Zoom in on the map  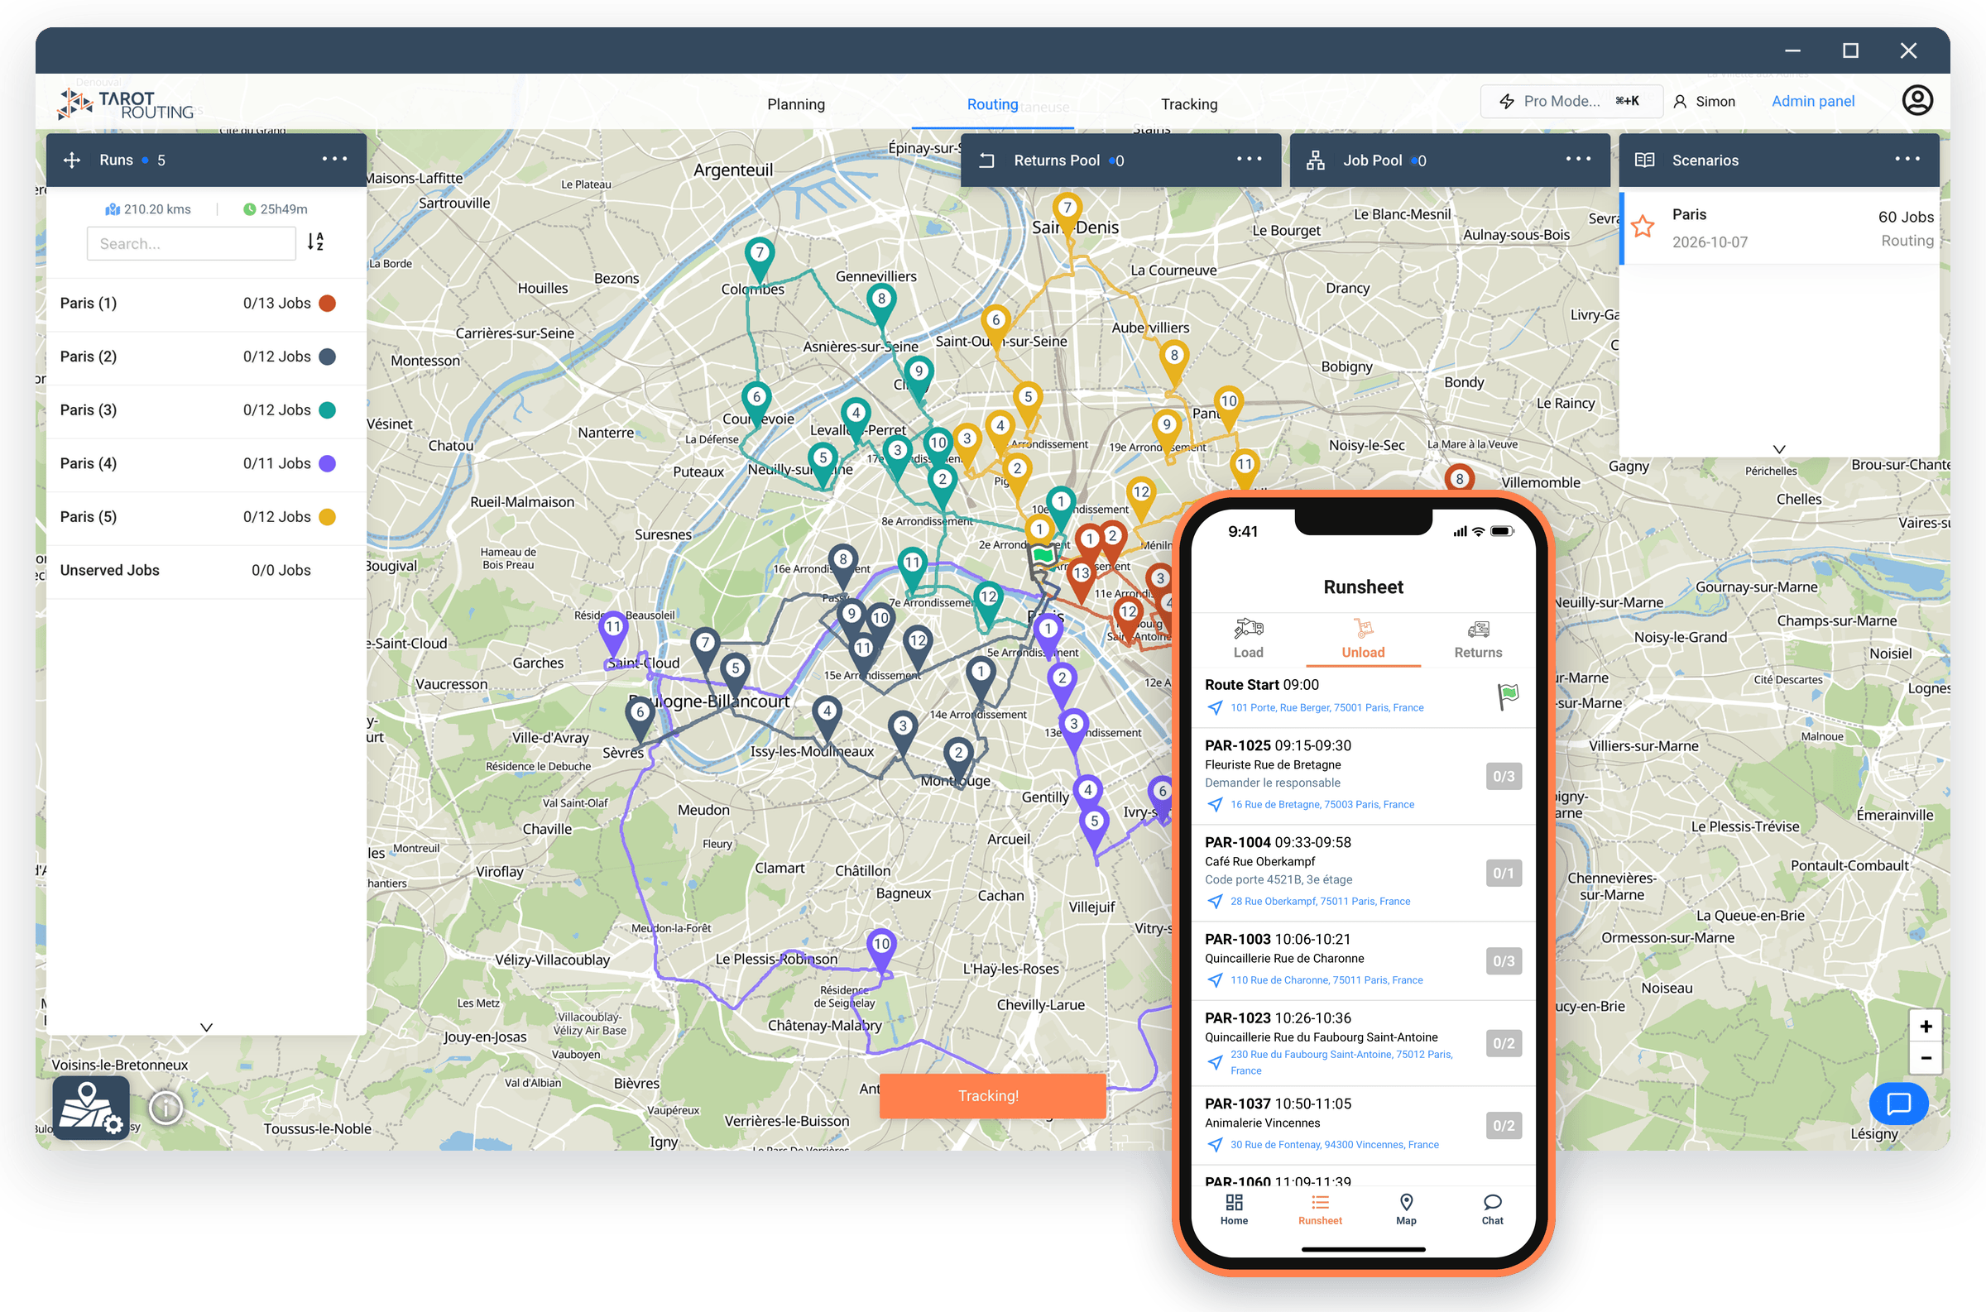pos(1926,1027)
